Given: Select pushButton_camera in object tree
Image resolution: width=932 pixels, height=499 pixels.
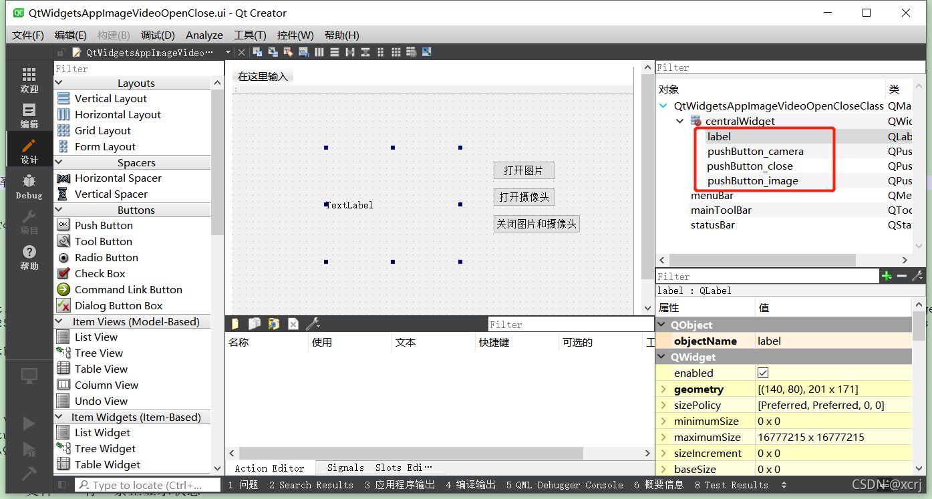Looking at the screenshot, I should (756, 151).
